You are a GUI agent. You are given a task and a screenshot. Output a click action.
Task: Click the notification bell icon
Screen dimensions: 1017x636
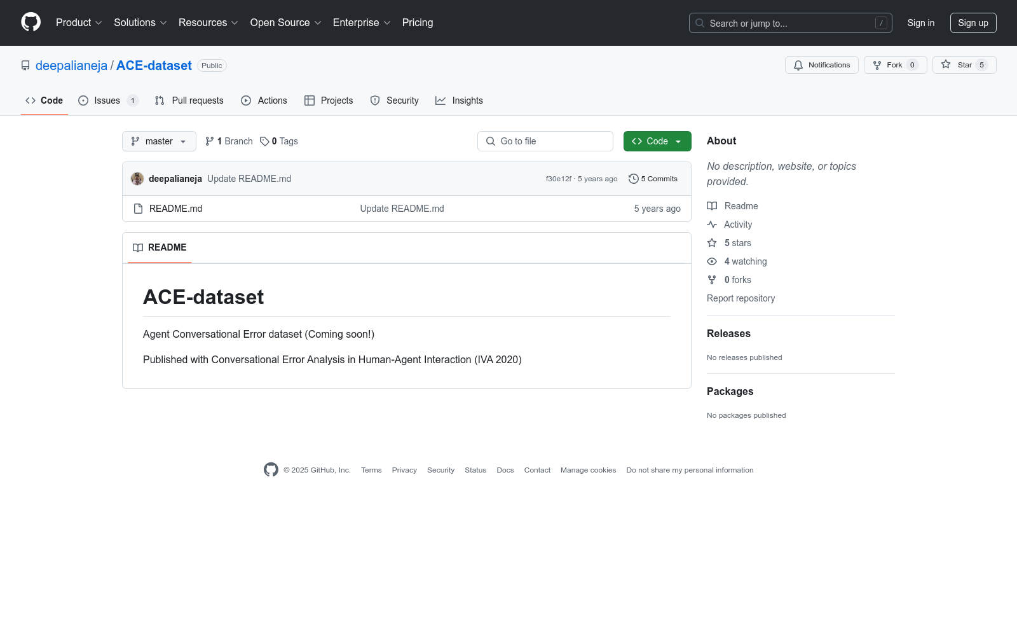point(798,65)
